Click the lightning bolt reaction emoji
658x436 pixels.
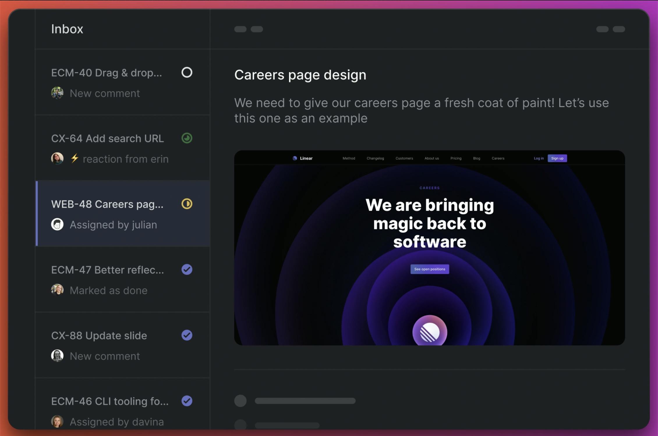coord(75,158)
